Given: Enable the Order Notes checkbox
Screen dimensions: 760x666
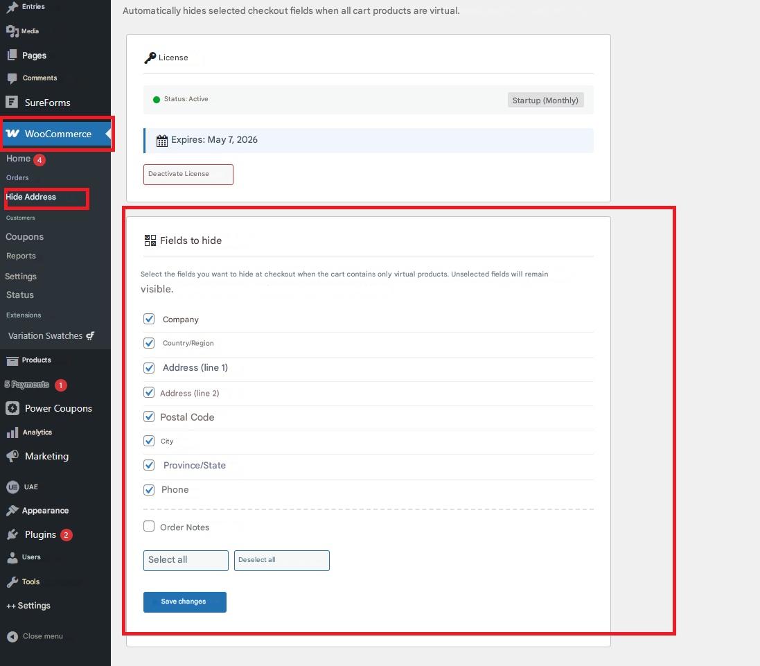Looking at the screenshot, I should 149,526.
